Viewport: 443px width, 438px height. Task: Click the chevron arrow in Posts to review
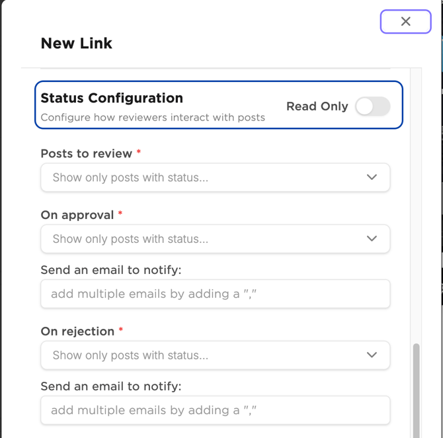(x=372, y=177)
